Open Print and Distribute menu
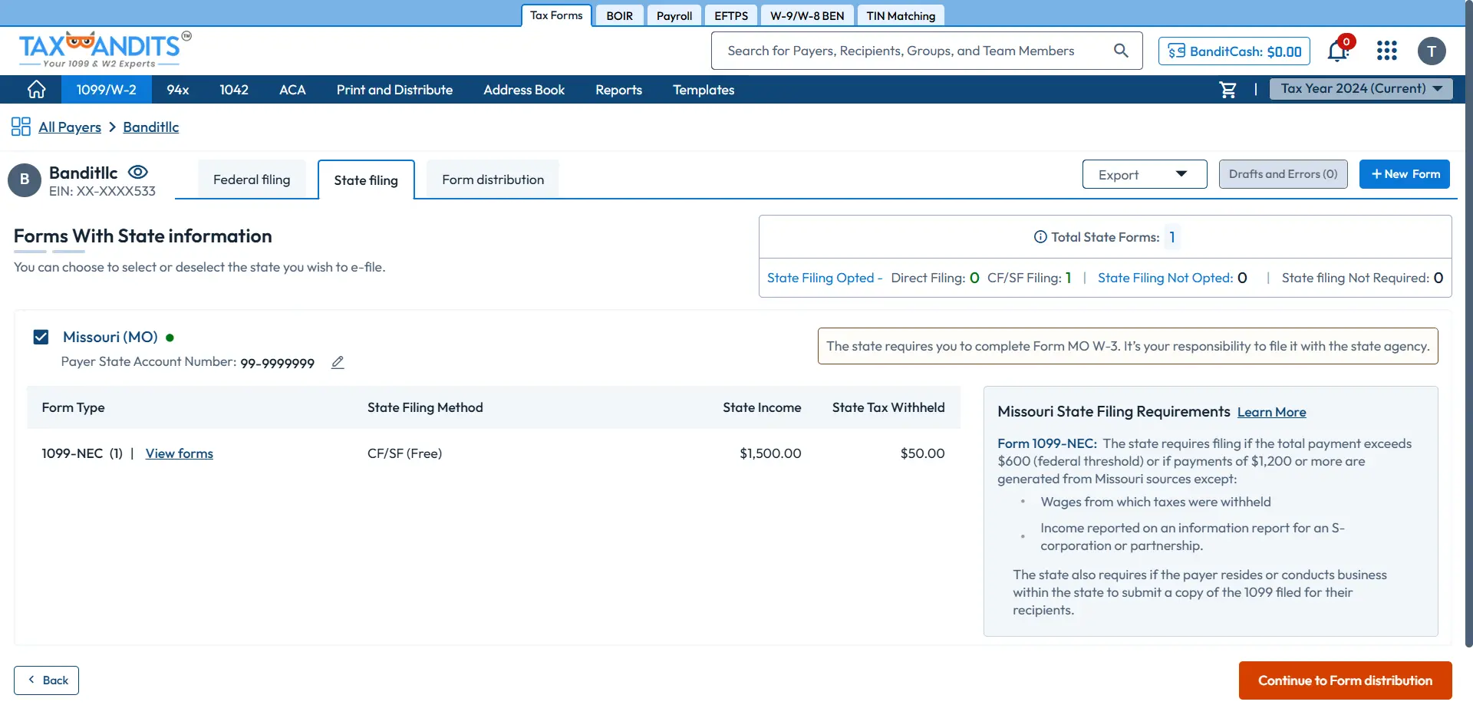 394,90
